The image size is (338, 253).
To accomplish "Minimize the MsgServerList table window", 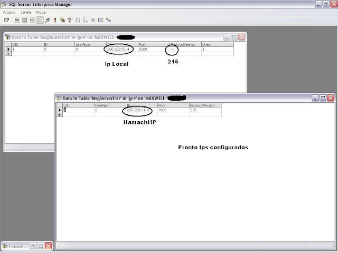I will pos(315,98).
